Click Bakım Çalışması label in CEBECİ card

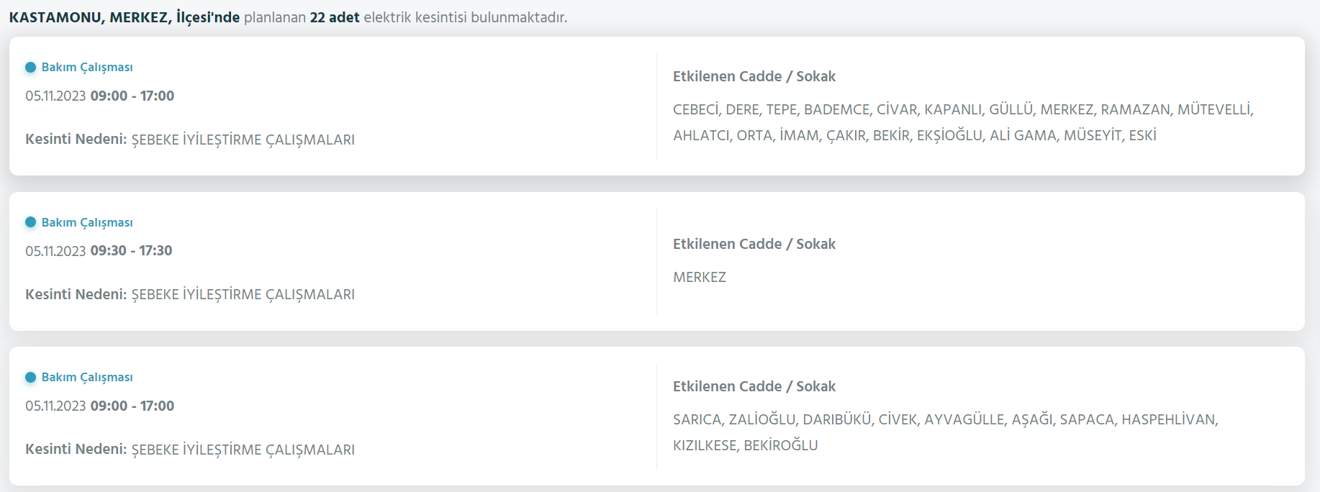click(86, 68)
